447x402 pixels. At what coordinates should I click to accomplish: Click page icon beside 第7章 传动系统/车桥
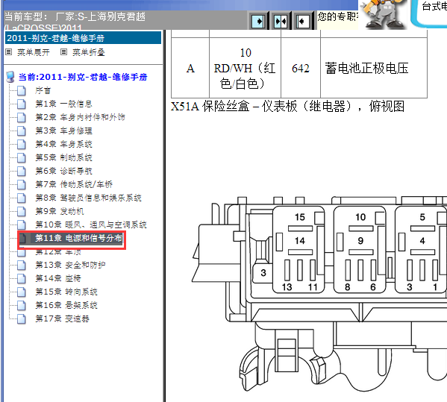click(x=22, y=185)
